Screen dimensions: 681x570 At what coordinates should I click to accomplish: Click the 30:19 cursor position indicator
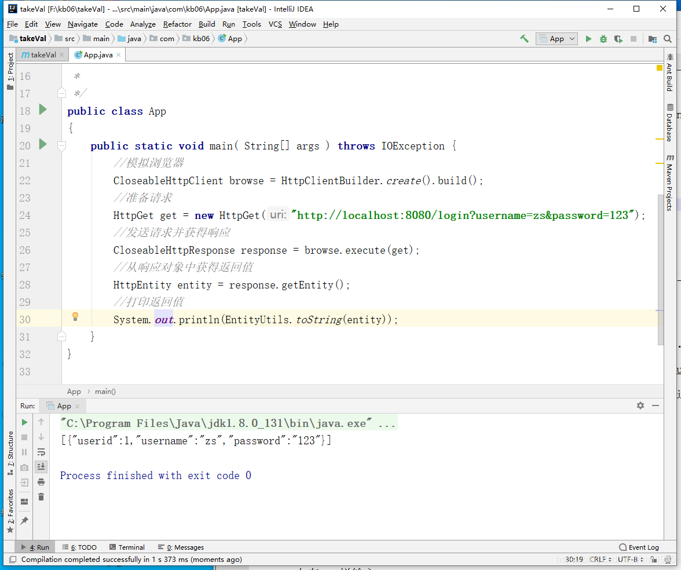point(574,559)
